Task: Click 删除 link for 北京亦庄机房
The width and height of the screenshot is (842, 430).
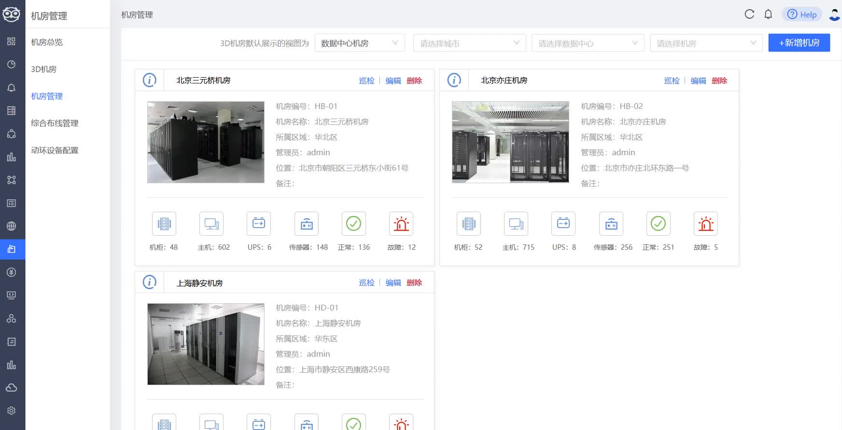Action: pos(719,81)
